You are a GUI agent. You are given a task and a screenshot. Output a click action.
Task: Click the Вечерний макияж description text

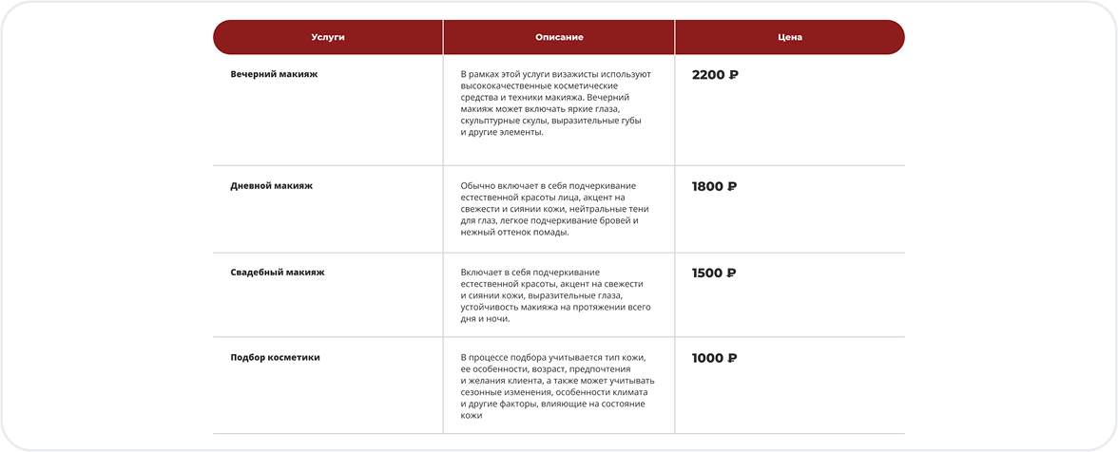[x=555, y=104]
